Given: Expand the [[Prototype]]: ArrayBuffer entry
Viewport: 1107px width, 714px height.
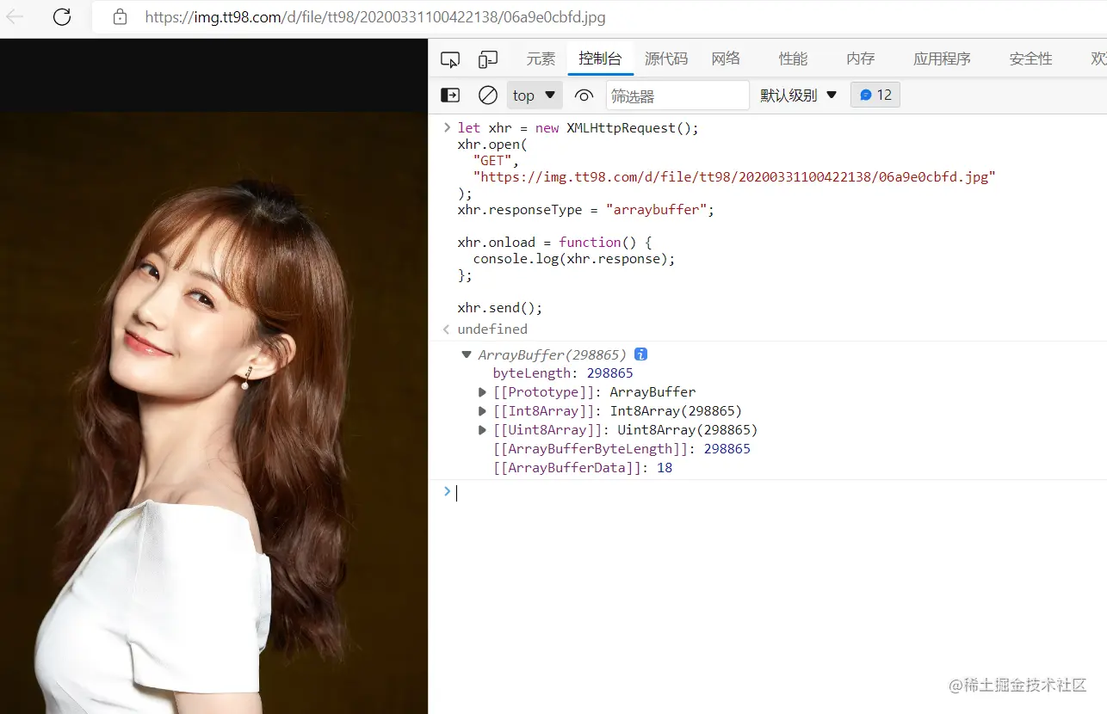Looking at the screenshot, I should (x=483, y=392).
